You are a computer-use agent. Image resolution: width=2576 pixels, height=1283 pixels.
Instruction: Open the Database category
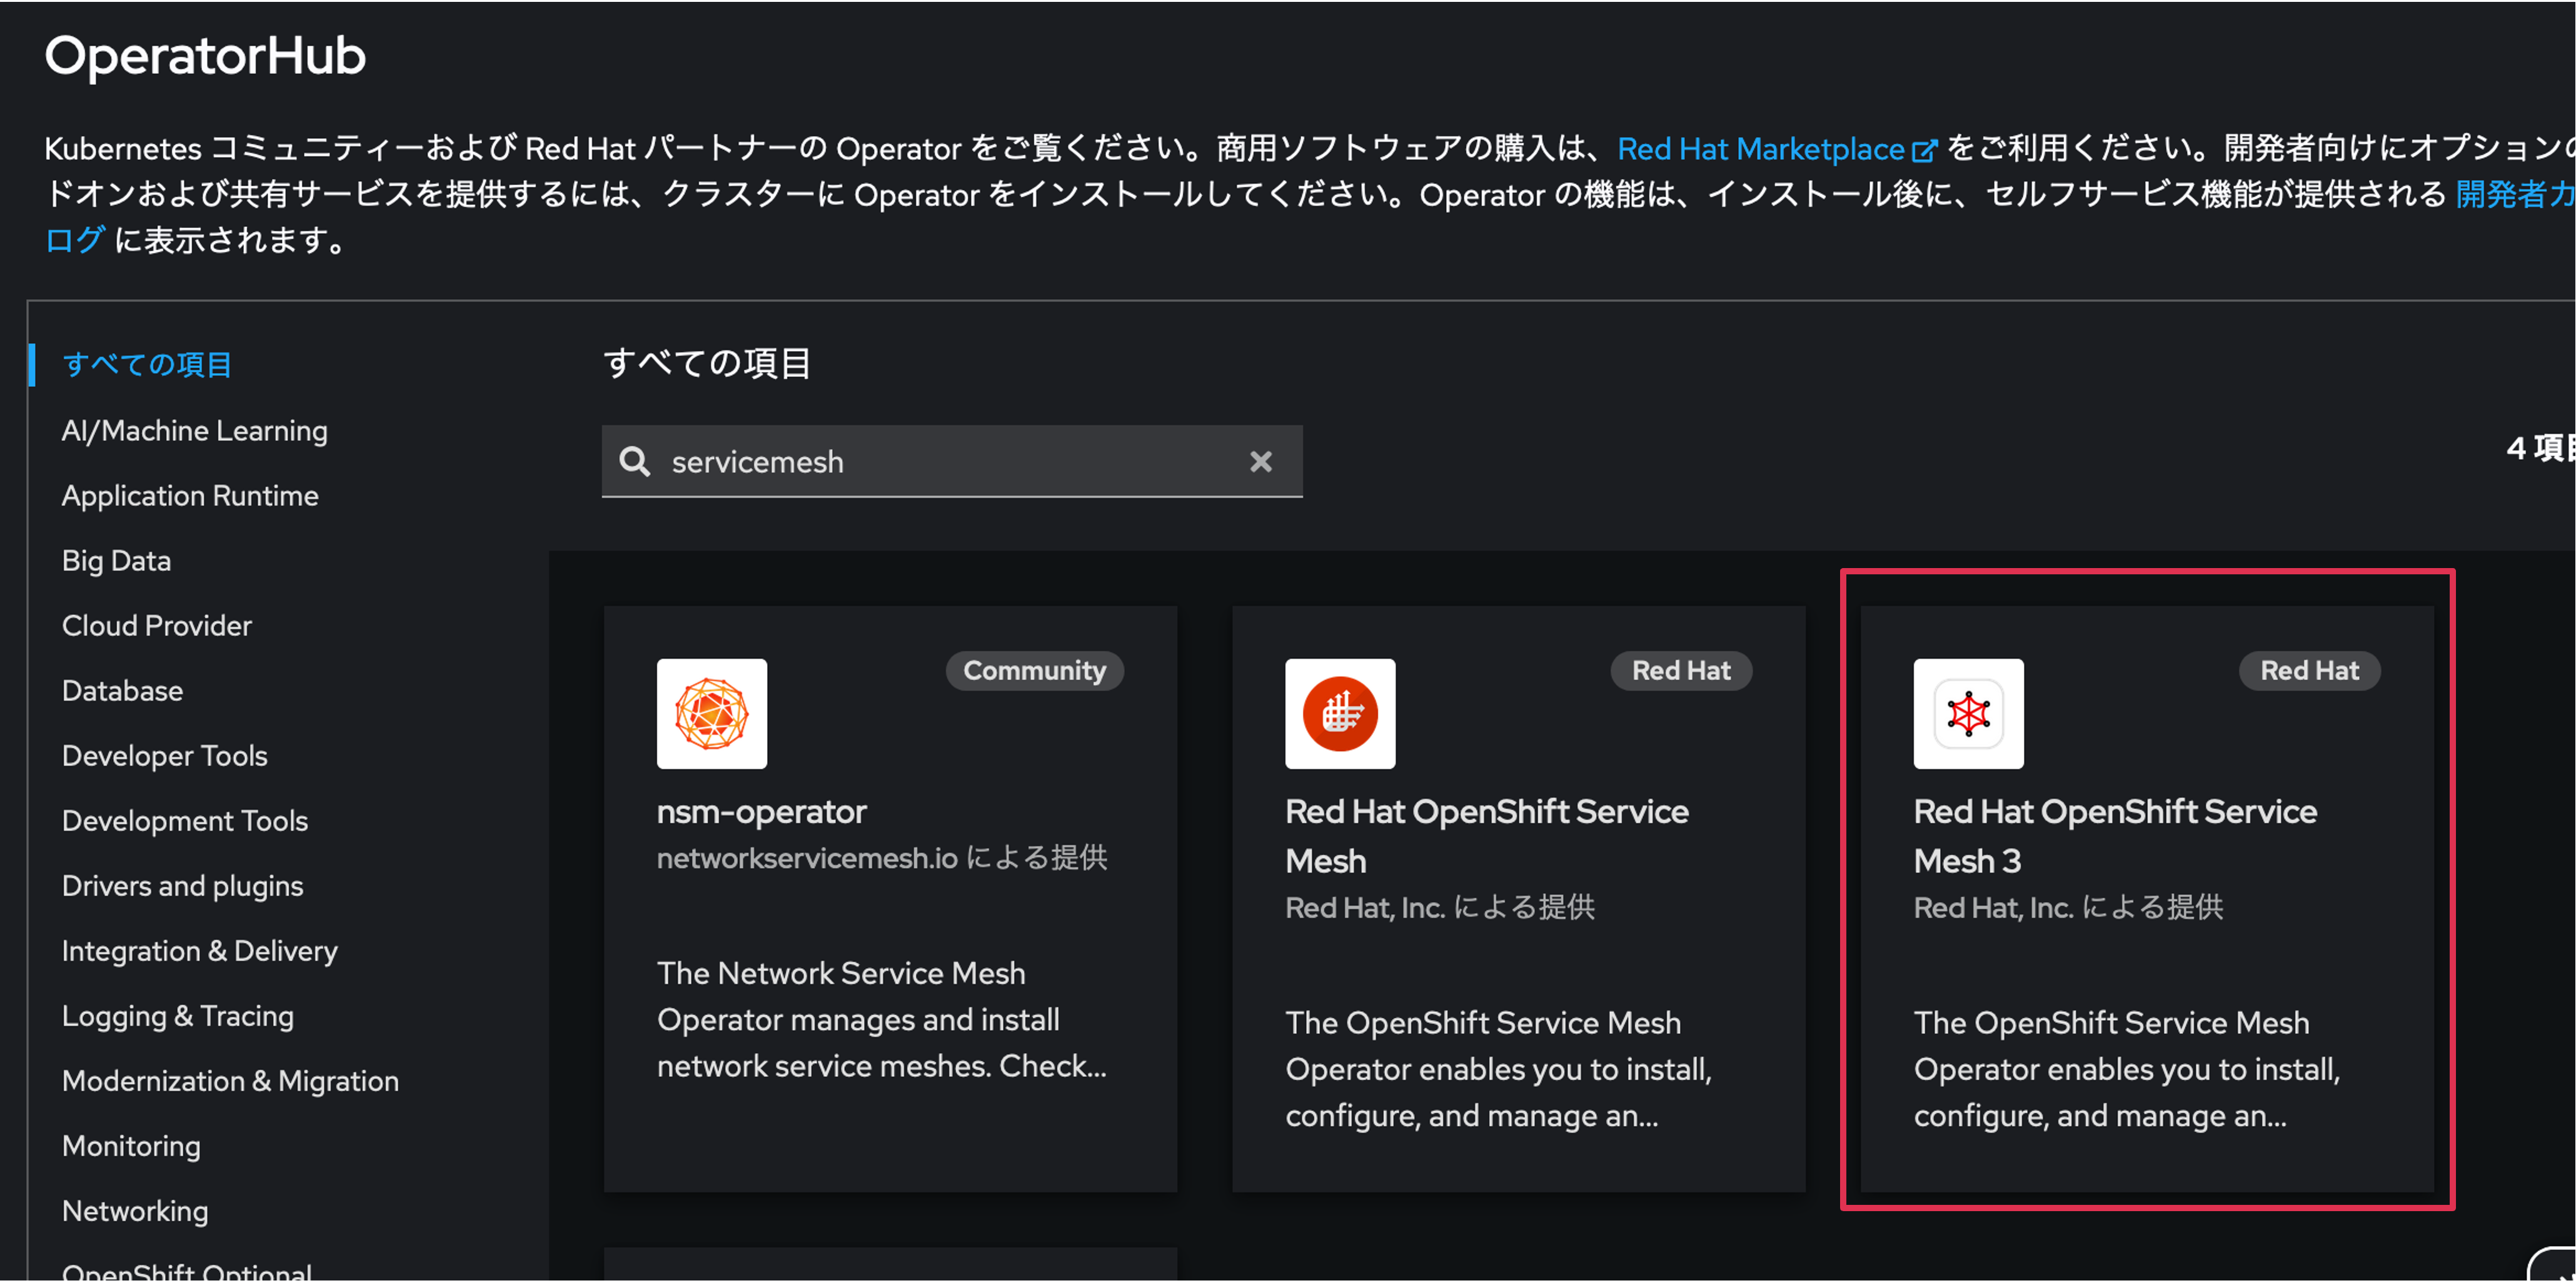click(122, 689)
